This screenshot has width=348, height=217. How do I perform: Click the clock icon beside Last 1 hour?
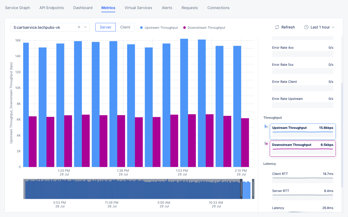[306, 27]
